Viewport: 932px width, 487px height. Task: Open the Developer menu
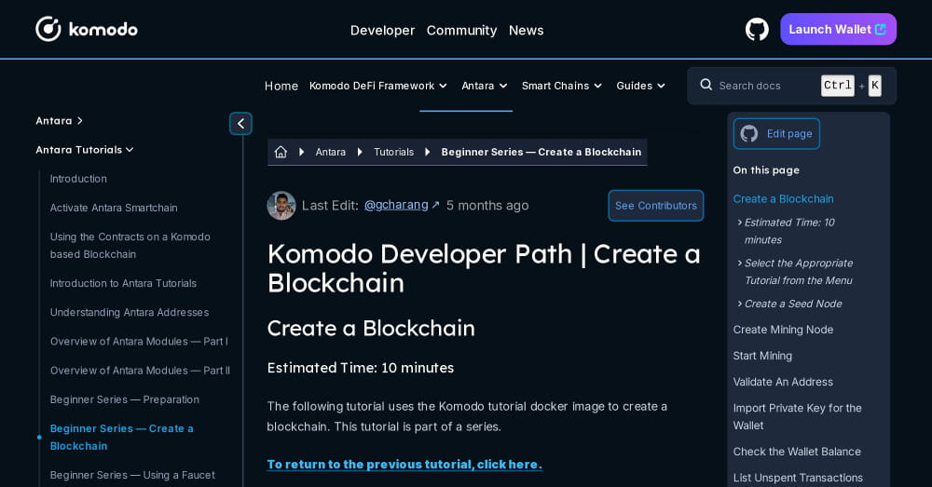[382, 31]
